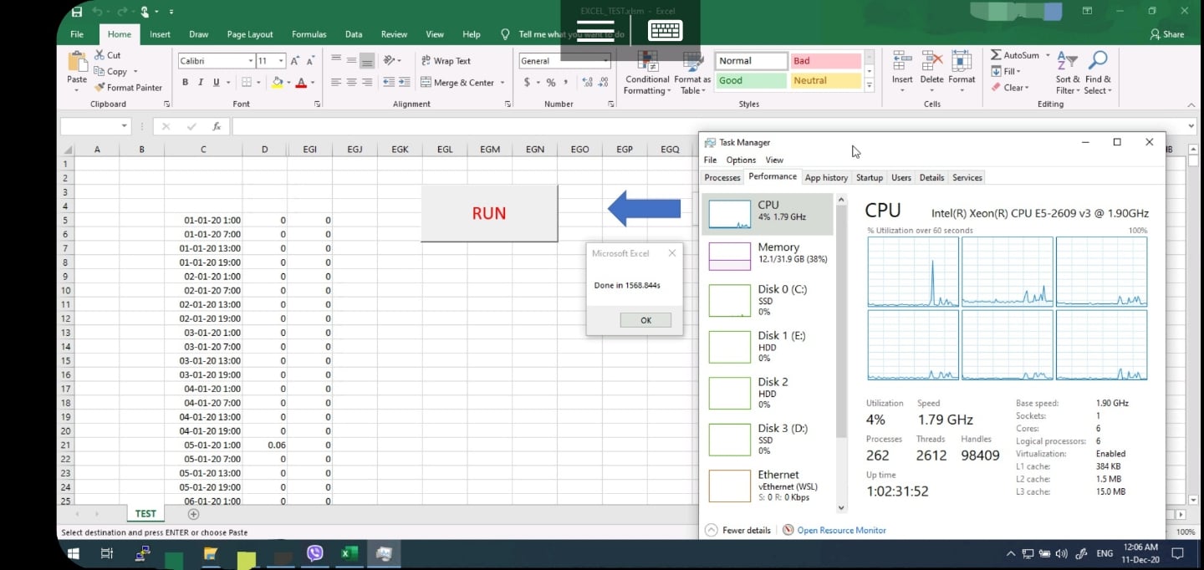Click the Cut scissors button
This screenshot has width=1204, height=570.
107,55
